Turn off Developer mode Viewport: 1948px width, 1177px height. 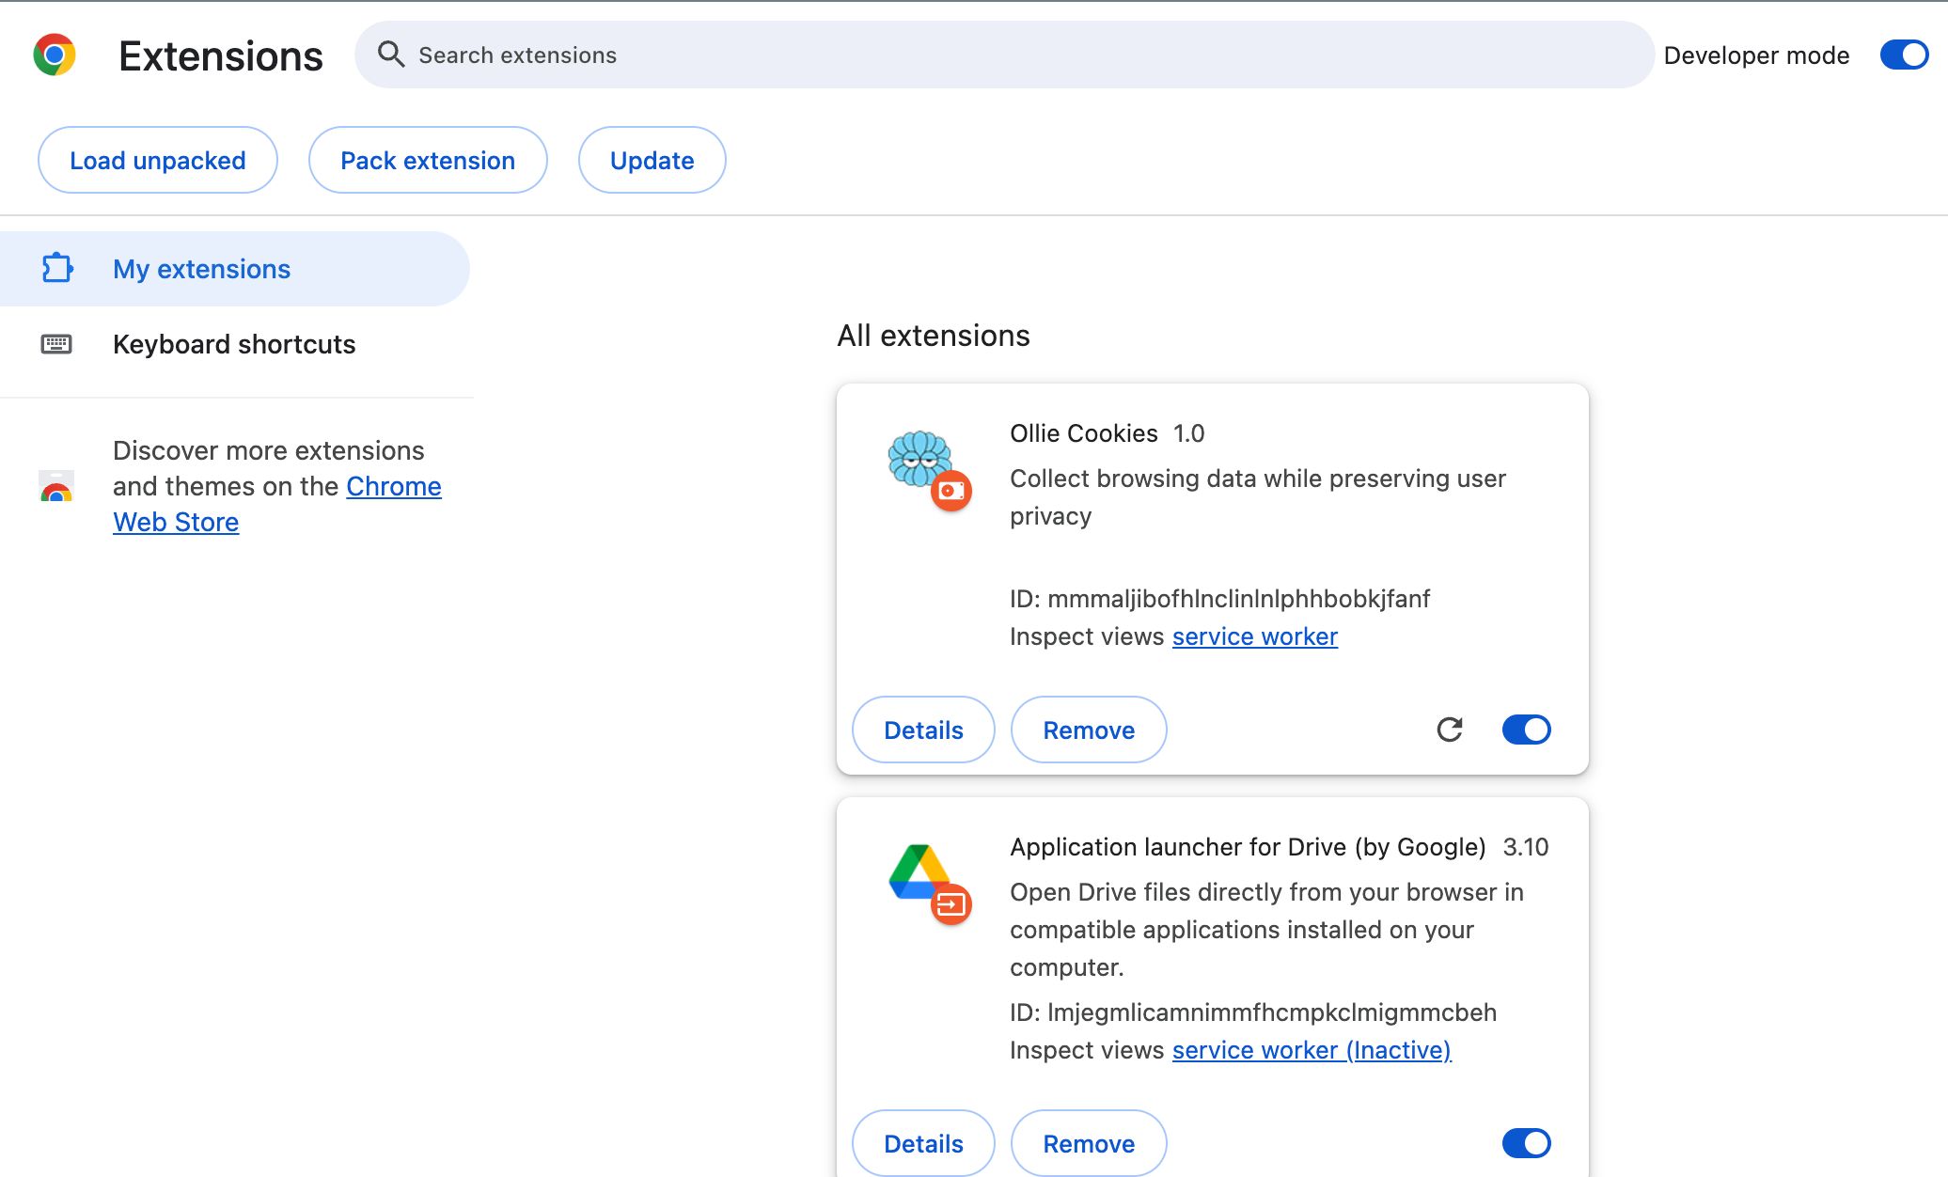(1904, 55)
